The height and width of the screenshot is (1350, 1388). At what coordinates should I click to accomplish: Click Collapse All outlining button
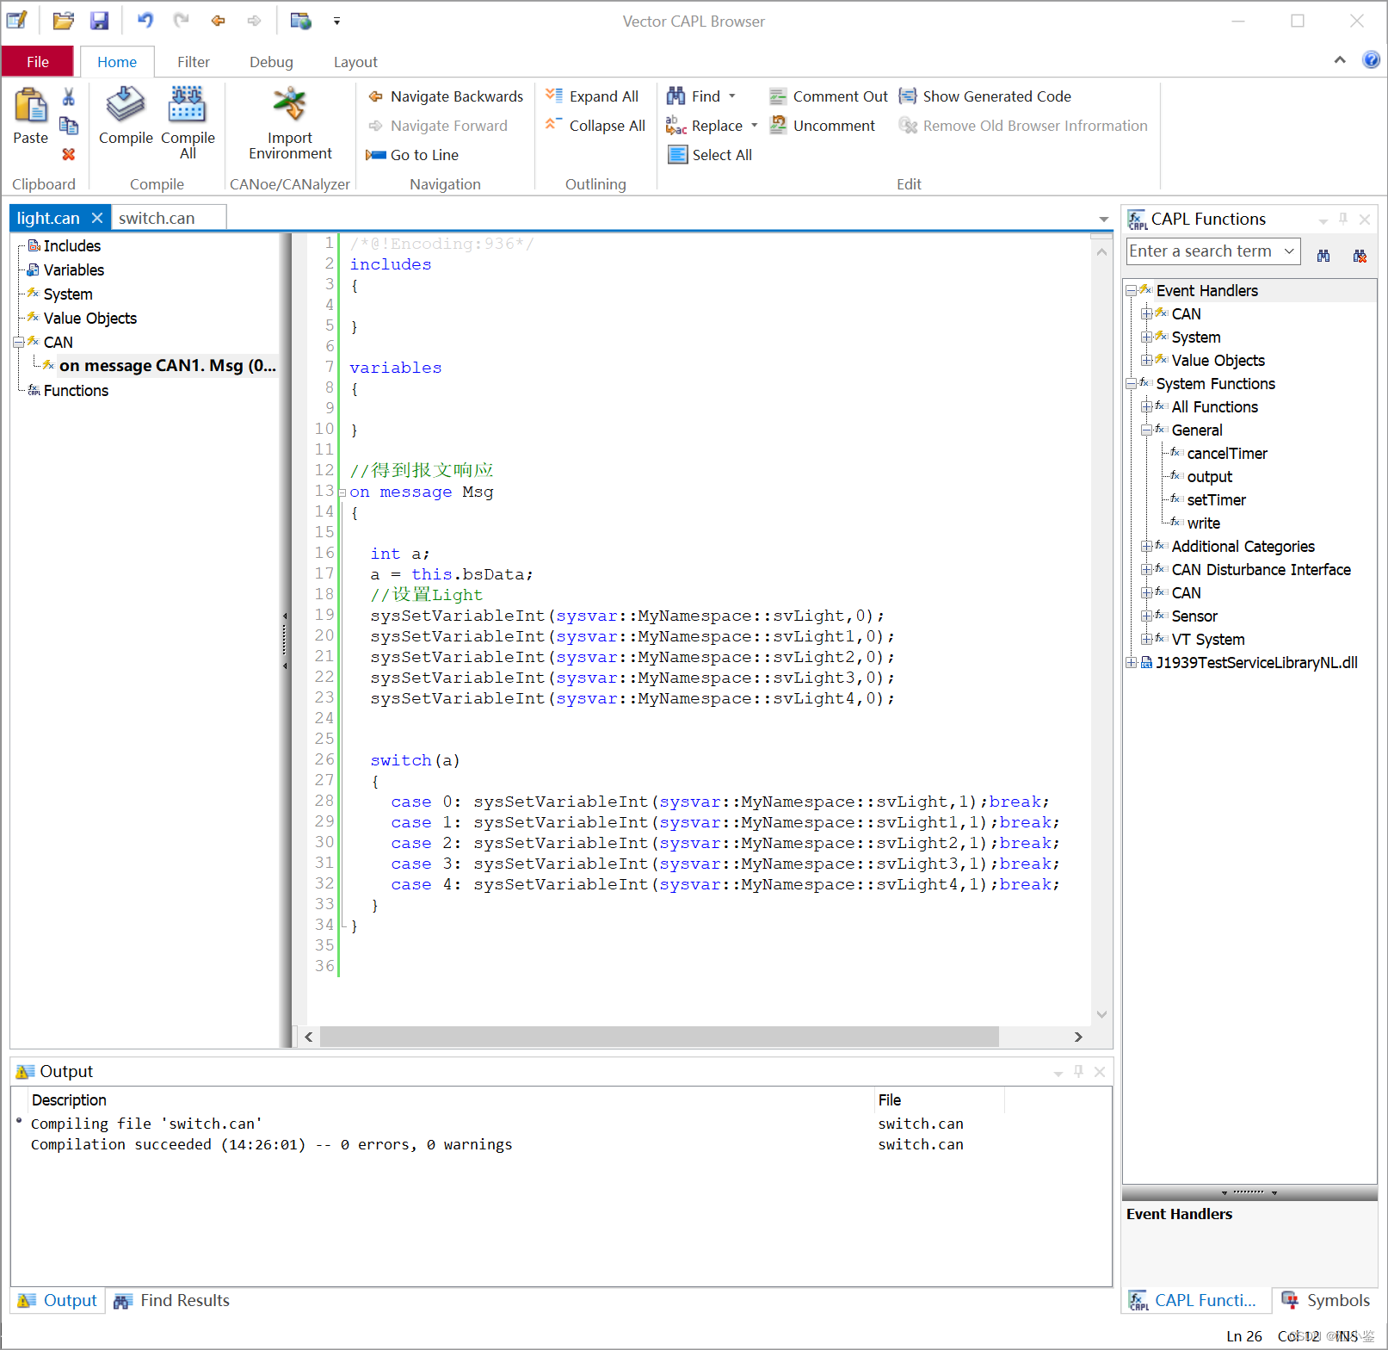(x=595, y=126)
